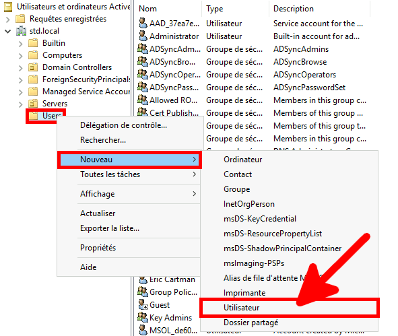The image size is (398, 336).
Task: Collapse the std.local domain node
Action: point(8,31)
